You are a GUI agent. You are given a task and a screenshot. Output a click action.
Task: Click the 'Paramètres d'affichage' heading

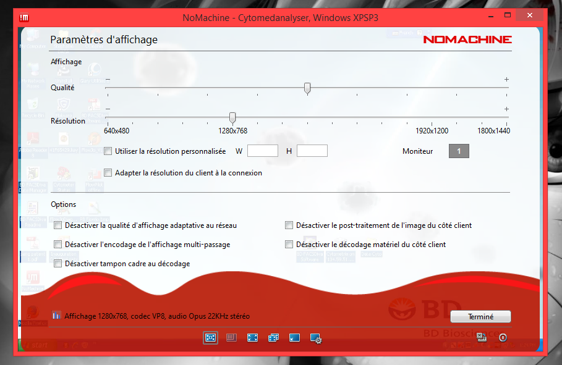(104, 40)
